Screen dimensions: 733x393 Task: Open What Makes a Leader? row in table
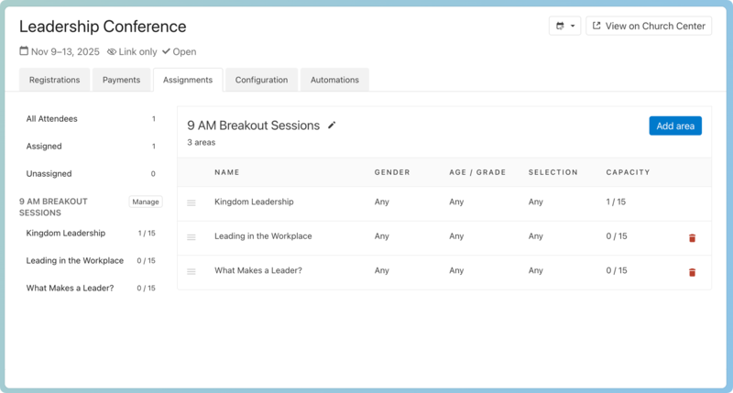[258, 270]
